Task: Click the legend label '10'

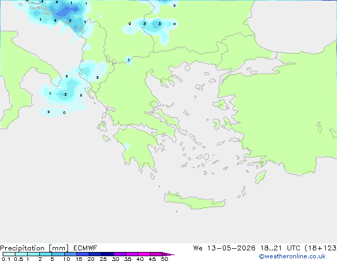Action: [x=66, y=259]
